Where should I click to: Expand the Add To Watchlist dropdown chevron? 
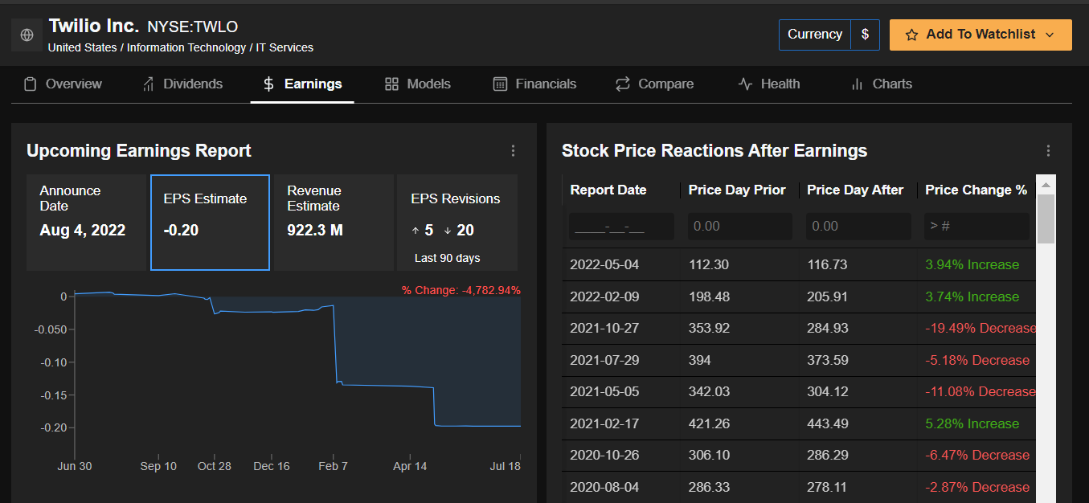tap(1050, 35)
